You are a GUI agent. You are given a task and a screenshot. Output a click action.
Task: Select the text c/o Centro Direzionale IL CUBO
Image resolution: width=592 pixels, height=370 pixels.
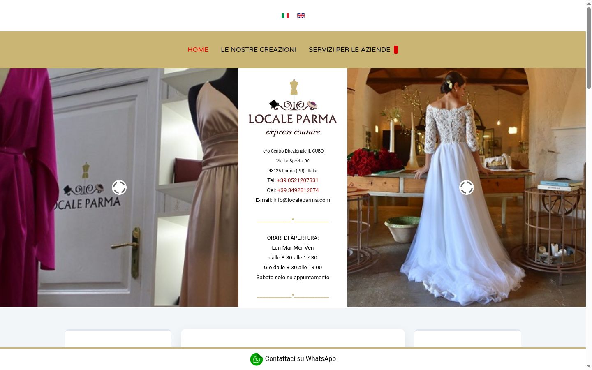tap(293, 151)
